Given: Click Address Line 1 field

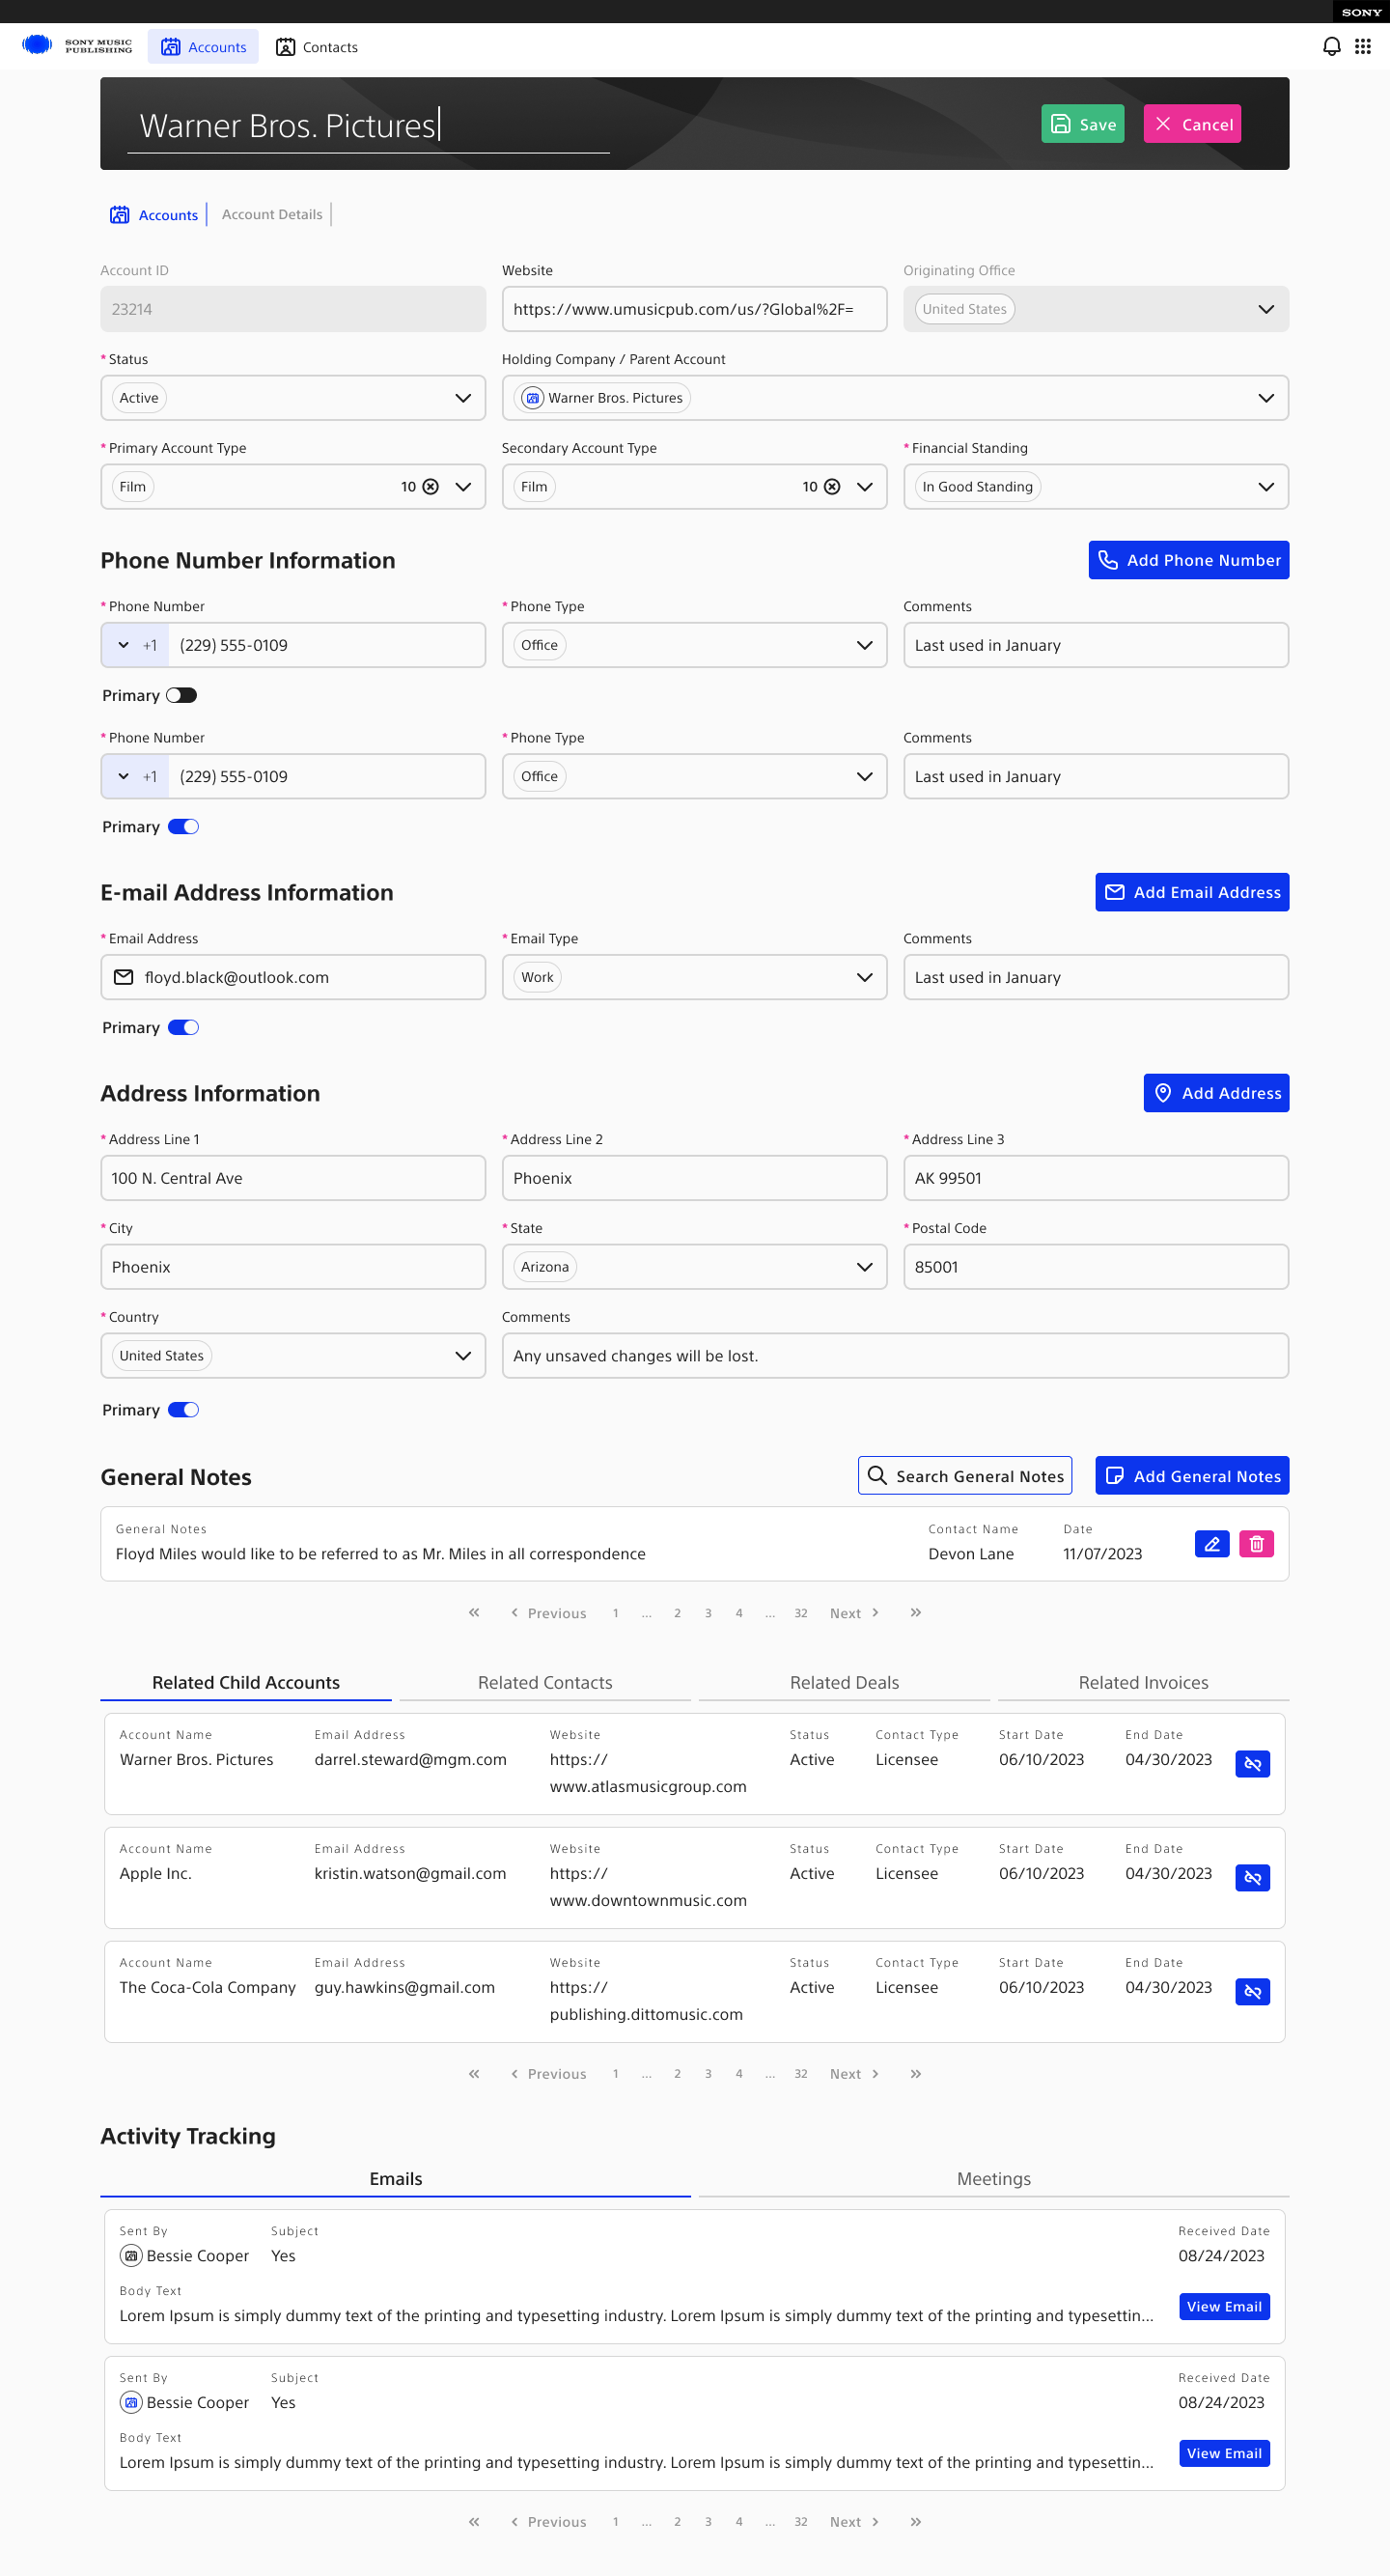Looking at the screenshot, I should (293, 1178).
